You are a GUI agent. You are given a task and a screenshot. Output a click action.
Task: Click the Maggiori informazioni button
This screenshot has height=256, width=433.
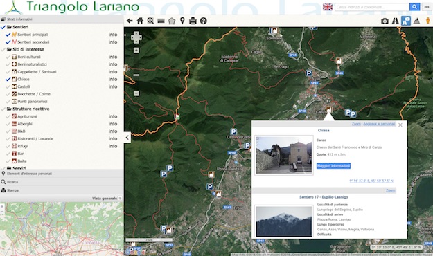click(x=334, y=166)
